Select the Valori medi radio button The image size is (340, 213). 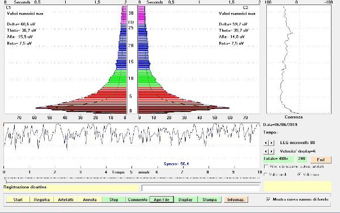click(265, 175)
